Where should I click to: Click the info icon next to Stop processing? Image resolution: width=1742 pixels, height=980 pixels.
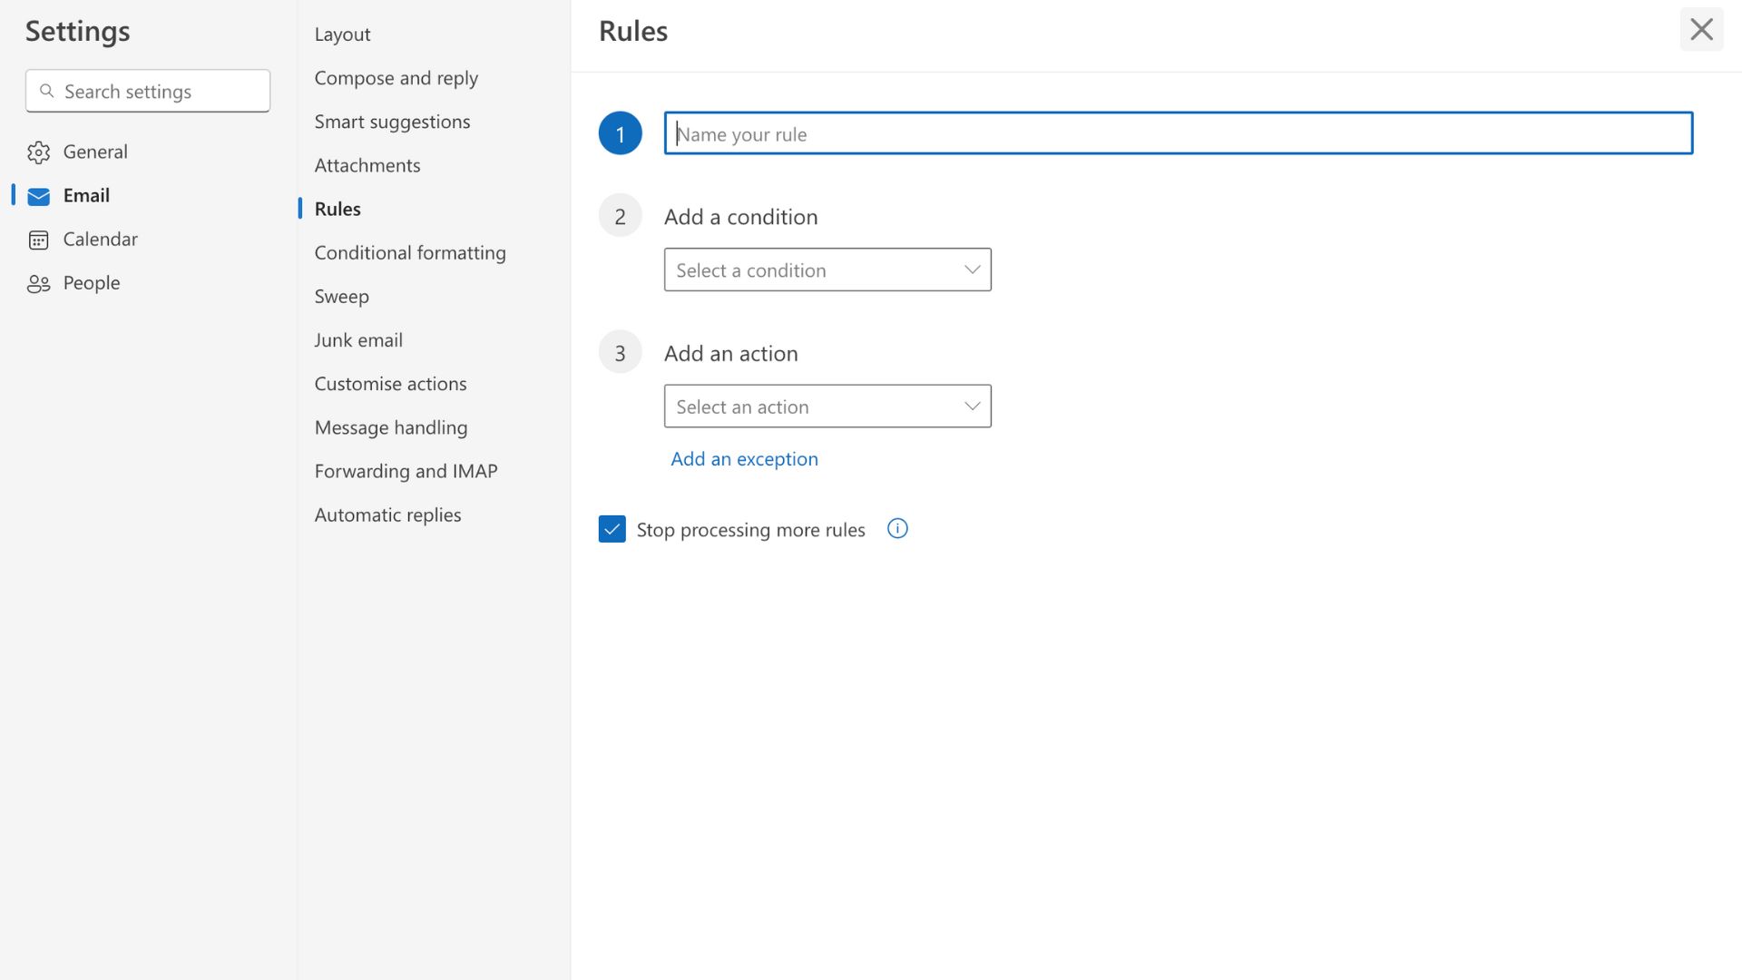(897, 528)
